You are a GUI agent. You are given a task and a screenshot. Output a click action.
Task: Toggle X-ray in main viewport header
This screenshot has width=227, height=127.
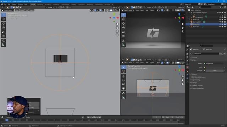tap(106, 10)
